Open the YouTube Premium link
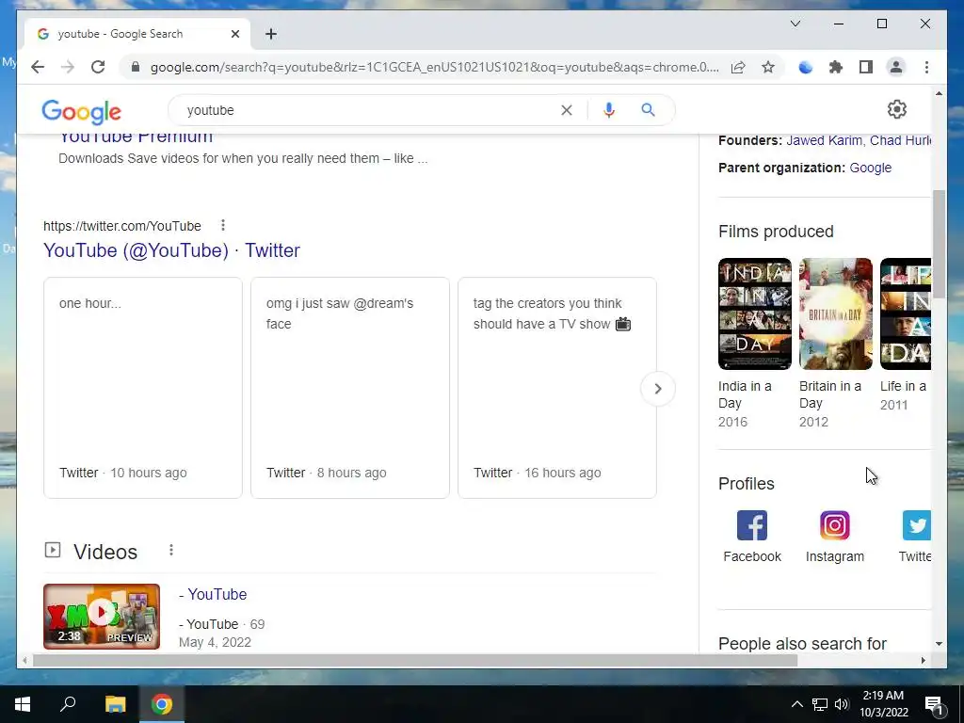This screenshot has width=964, height=723. pos(136,137)
